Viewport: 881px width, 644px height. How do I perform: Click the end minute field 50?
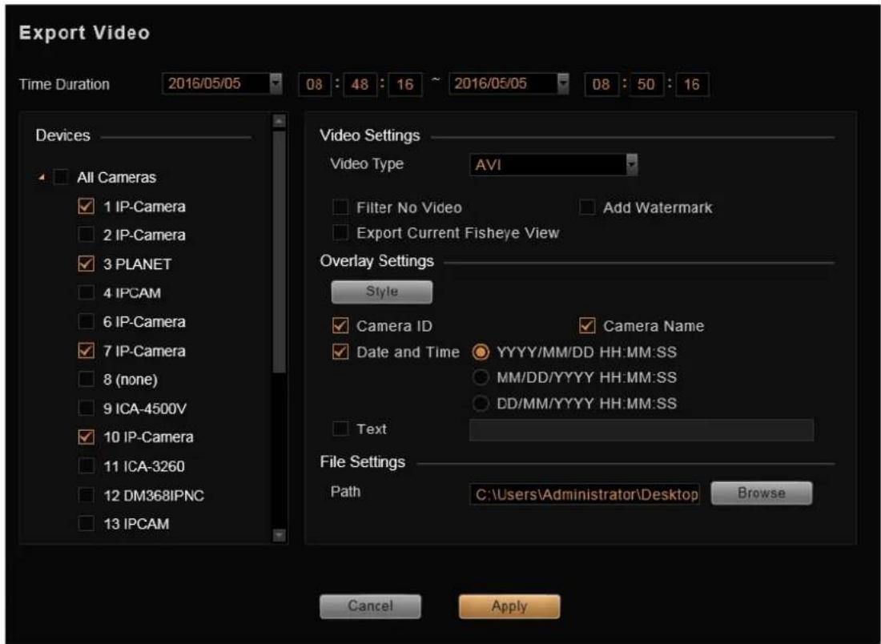tap(646, 84)
